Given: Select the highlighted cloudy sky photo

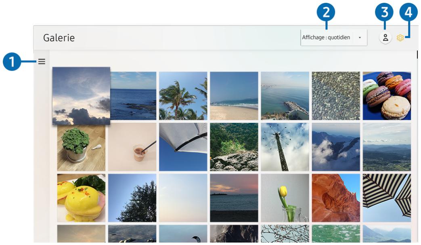Looking at the screenshot, I should 81,96.
